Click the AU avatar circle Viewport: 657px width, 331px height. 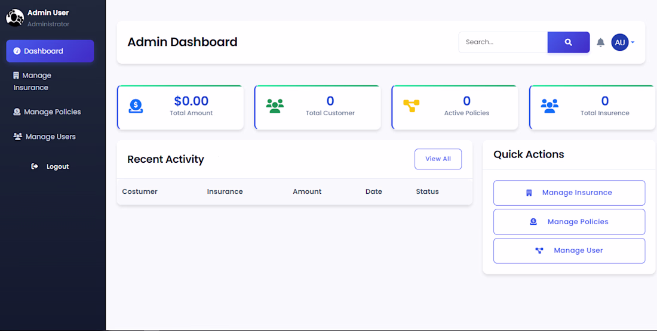[x=620, y=42]
